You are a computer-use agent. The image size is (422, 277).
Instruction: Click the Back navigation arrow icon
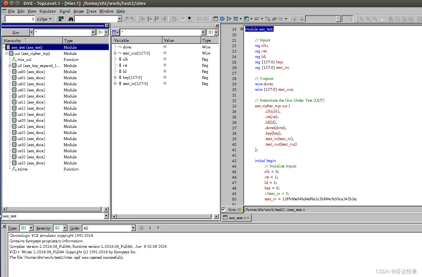[199, 19]
